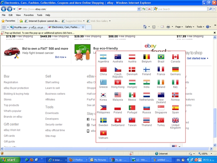Click the browser Back arrow button
217x163 pixels.
[4, 9]
